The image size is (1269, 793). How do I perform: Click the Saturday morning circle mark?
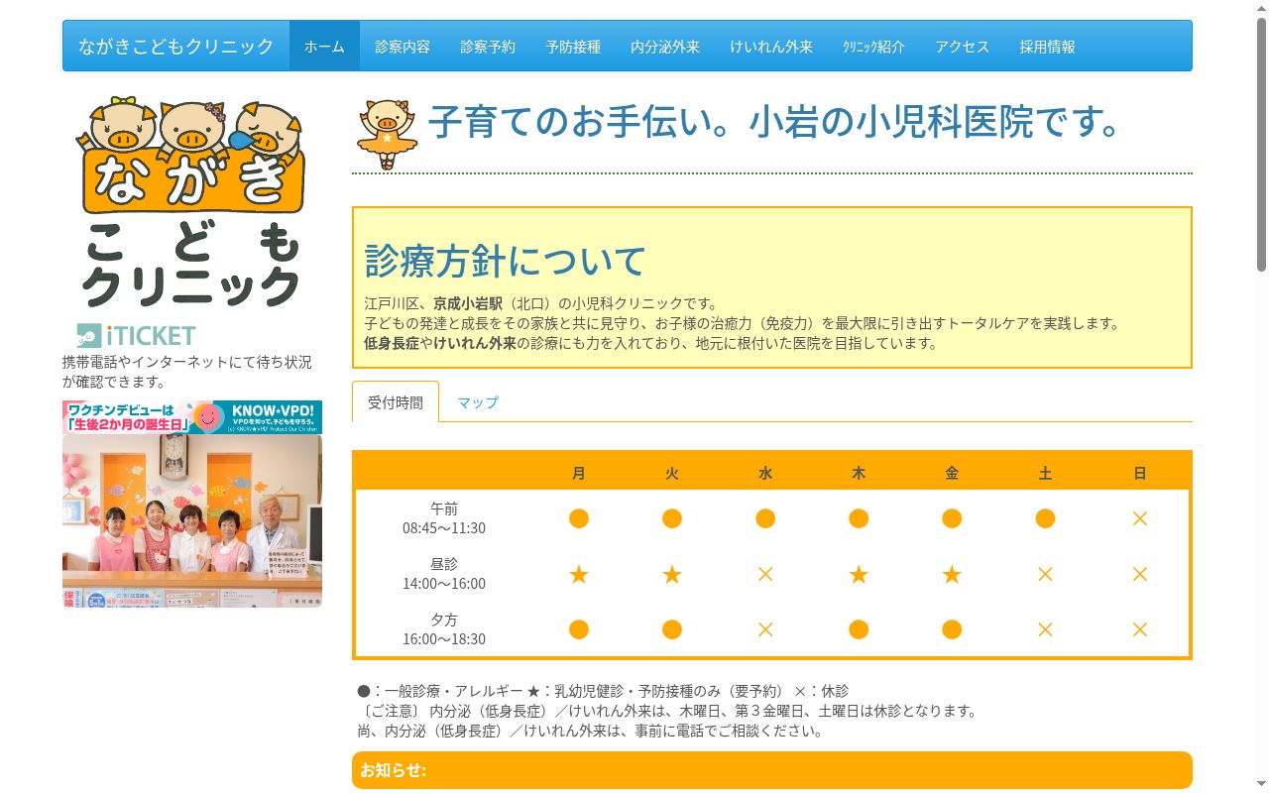pos(1045,518)
